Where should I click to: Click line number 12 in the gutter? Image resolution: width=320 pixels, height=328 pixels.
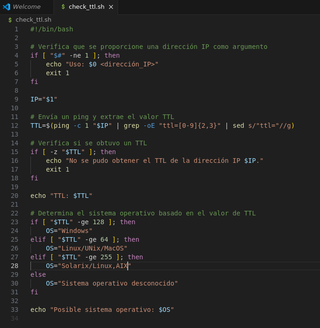(x=15, y=125)
